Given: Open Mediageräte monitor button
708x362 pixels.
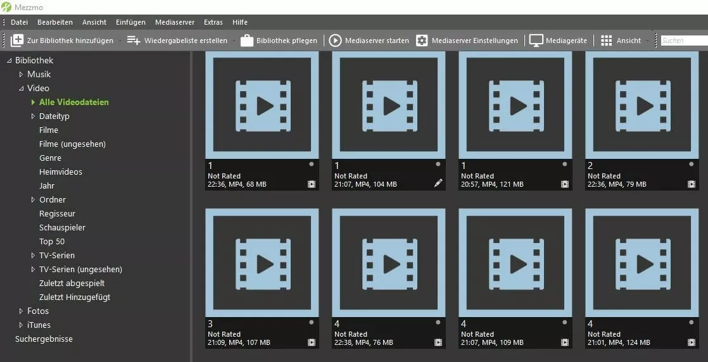Looking at the screenshot, I should point(558,41).
